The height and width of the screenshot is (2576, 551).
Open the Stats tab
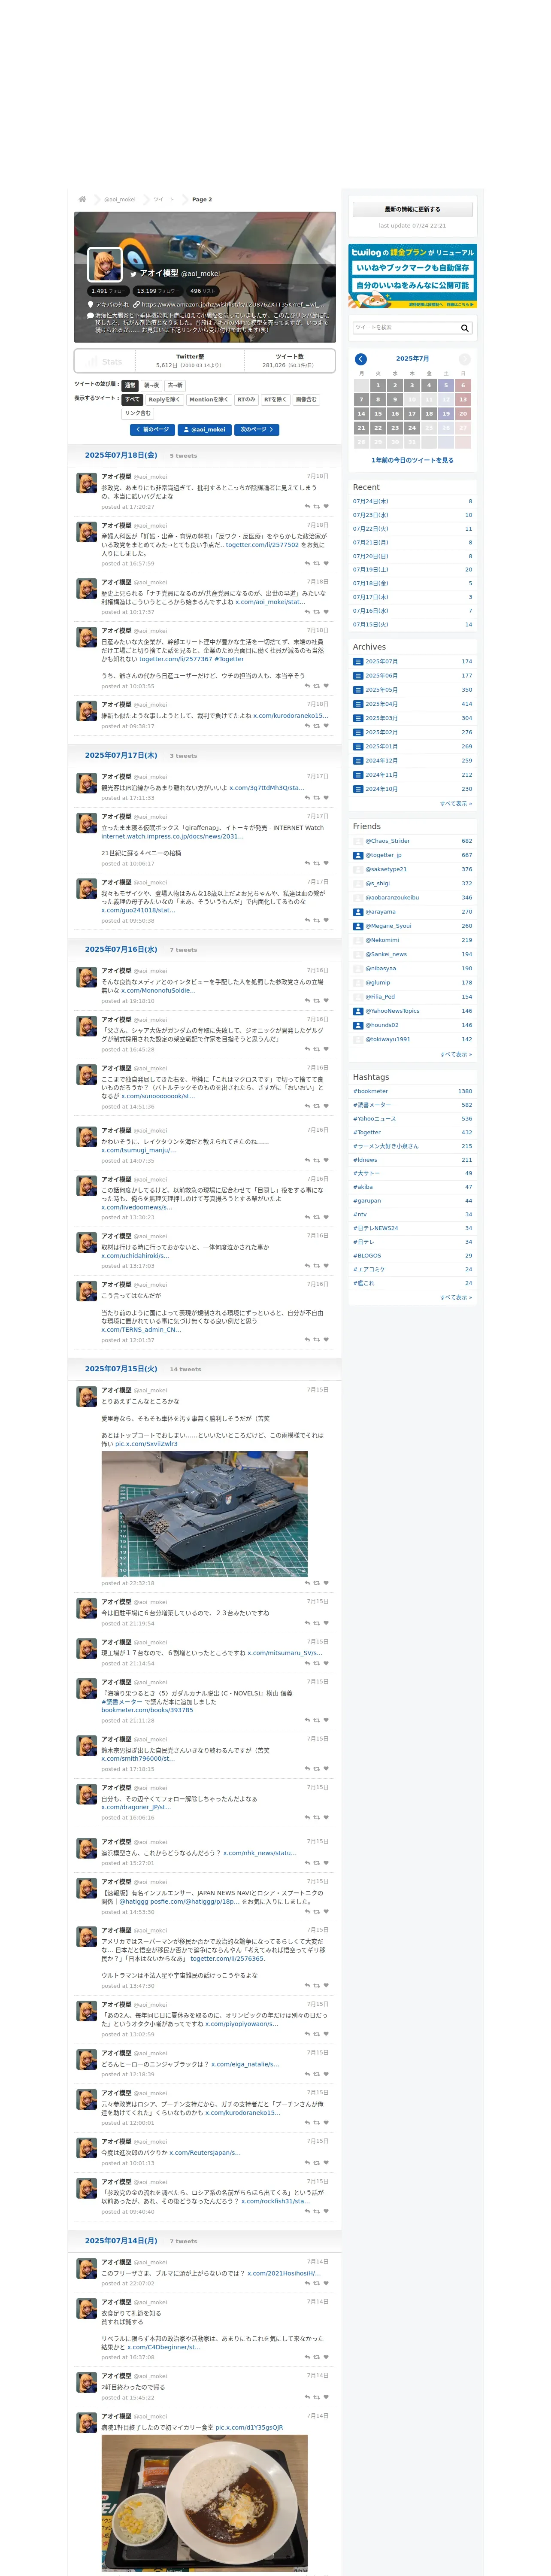tap(106, 361)
